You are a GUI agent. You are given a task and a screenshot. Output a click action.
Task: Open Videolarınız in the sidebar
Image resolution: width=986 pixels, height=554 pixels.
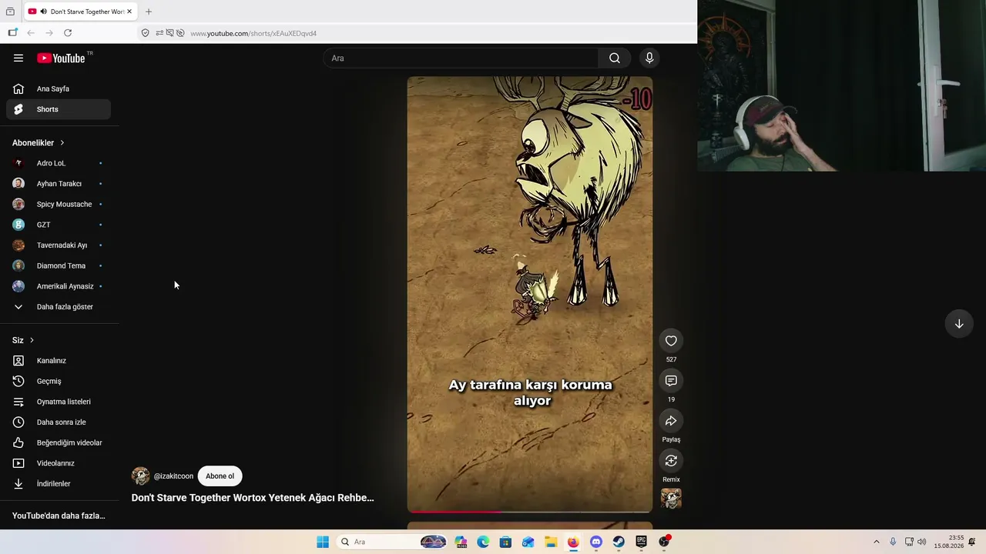tap(59, 463)
